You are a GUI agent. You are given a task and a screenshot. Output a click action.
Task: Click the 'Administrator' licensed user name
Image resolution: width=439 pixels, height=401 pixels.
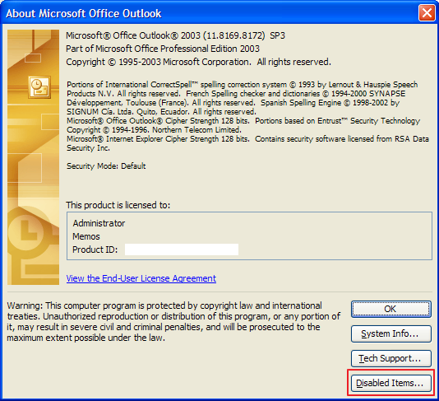99,223
